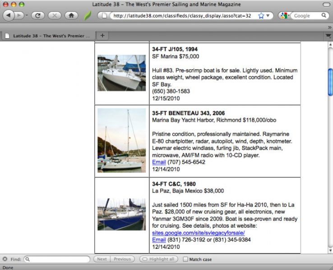Close the find bar

click(5, 259)
